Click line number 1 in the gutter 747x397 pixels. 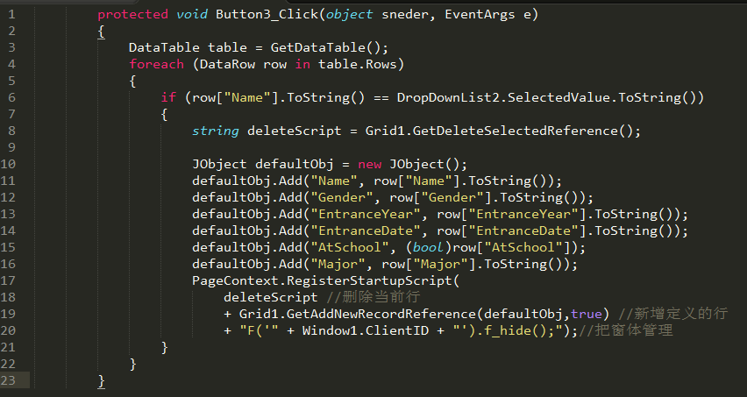pos(11,14)
